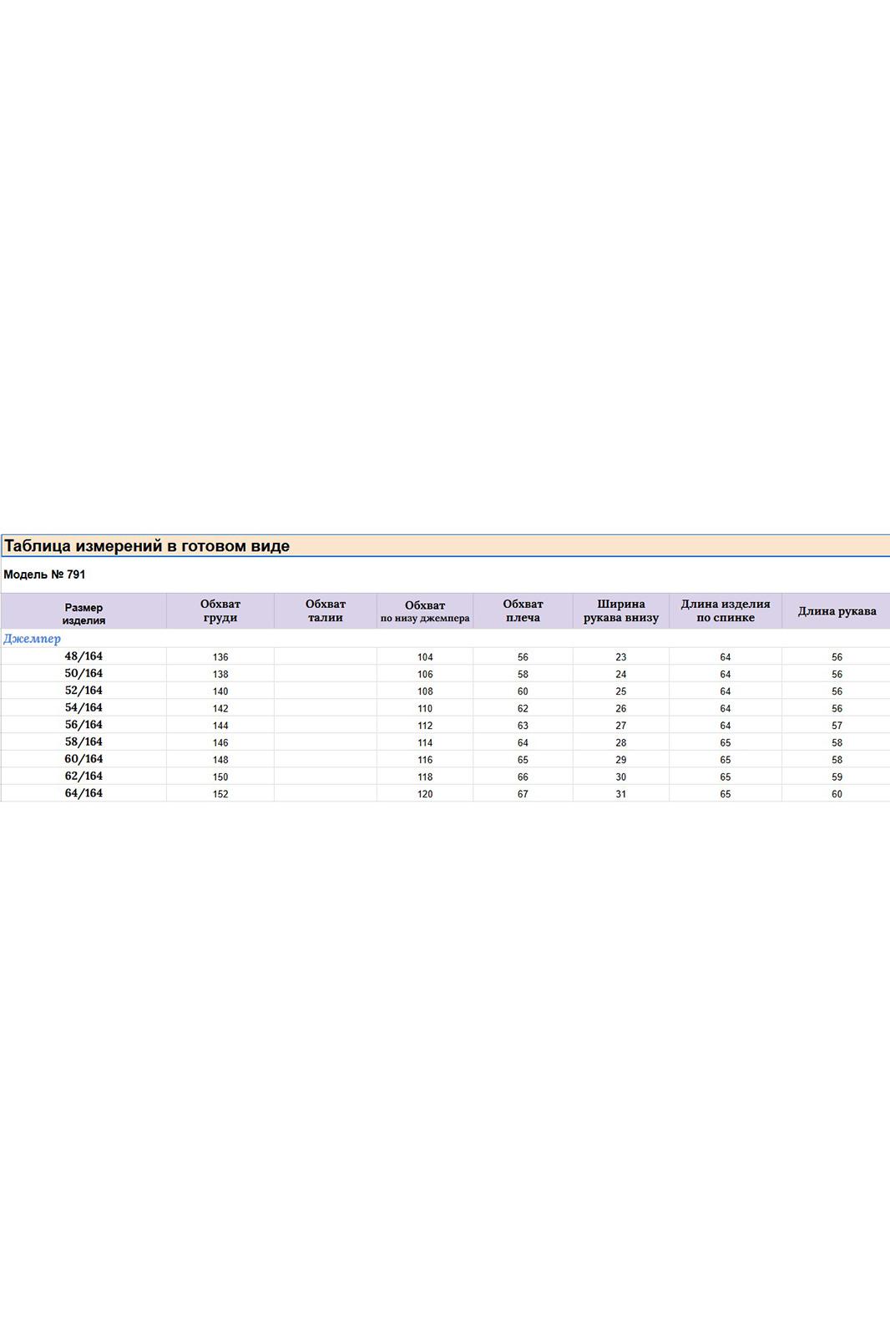Screen dimensions: 890x1336
Task: Click sleeve width value 28
Action: [x=621, y=743]
